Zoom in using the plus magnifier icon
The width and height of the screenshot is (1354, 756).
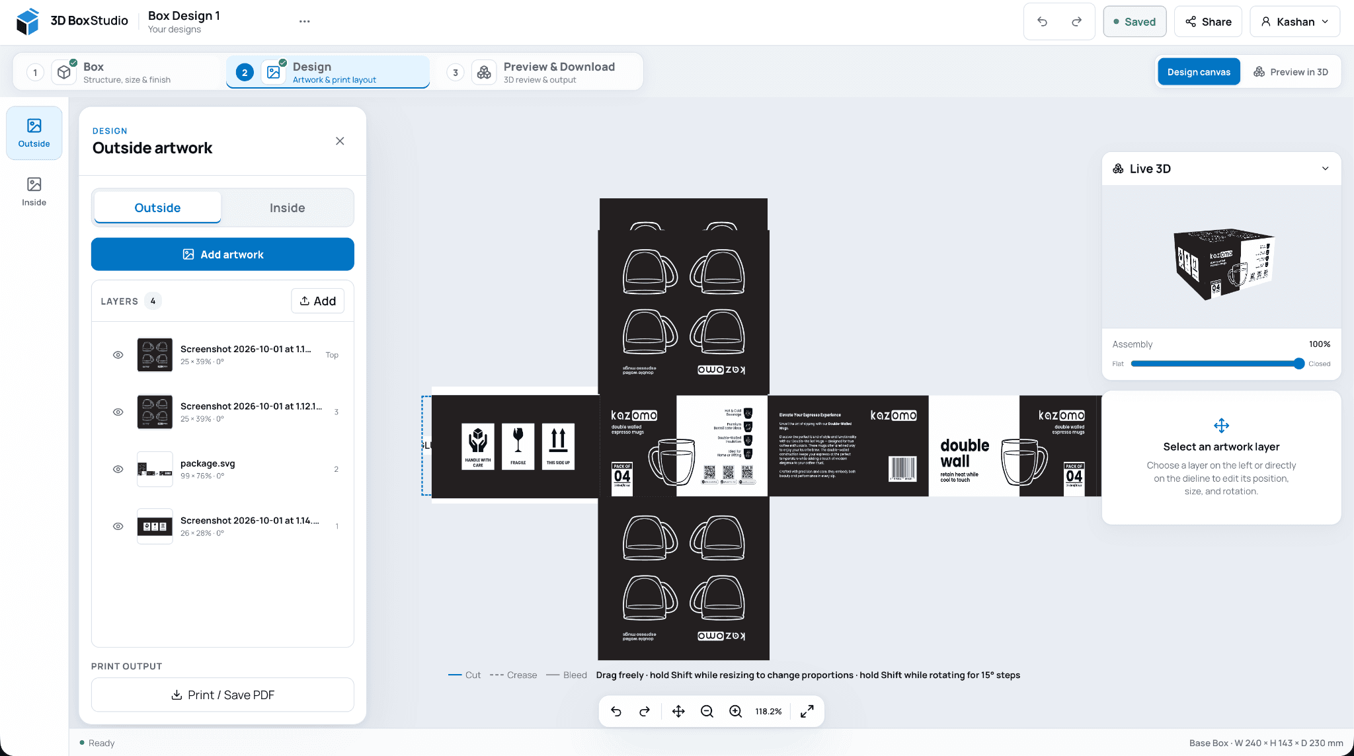pos(735,711)
